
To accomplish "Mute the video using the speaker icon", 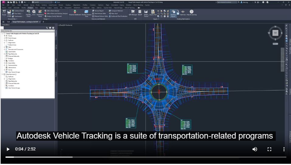I will point(255,149).
